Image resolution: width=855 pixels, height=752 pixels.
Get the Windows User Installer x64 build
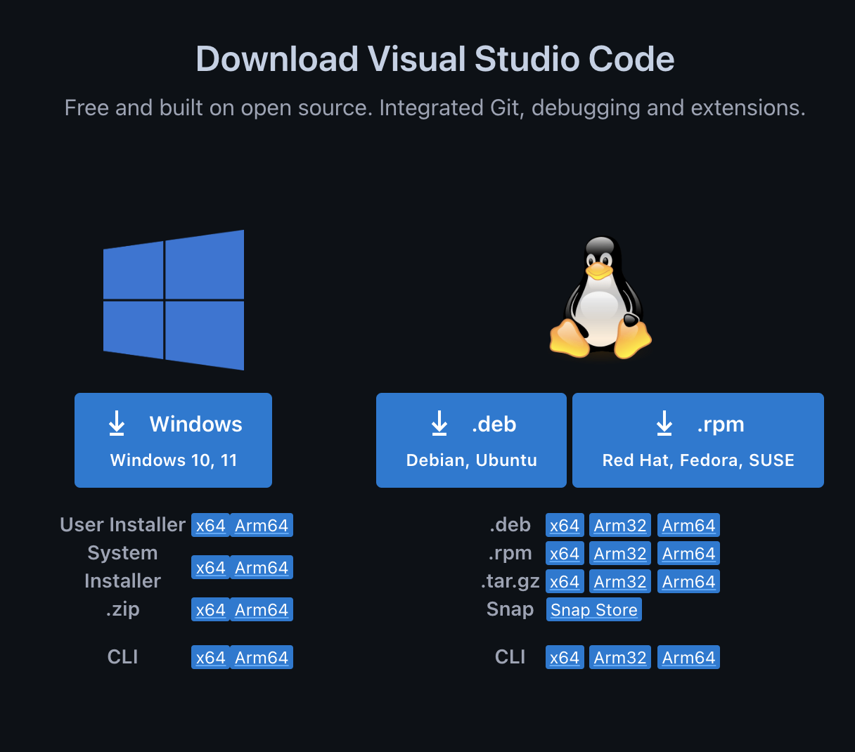click(210, 526)
